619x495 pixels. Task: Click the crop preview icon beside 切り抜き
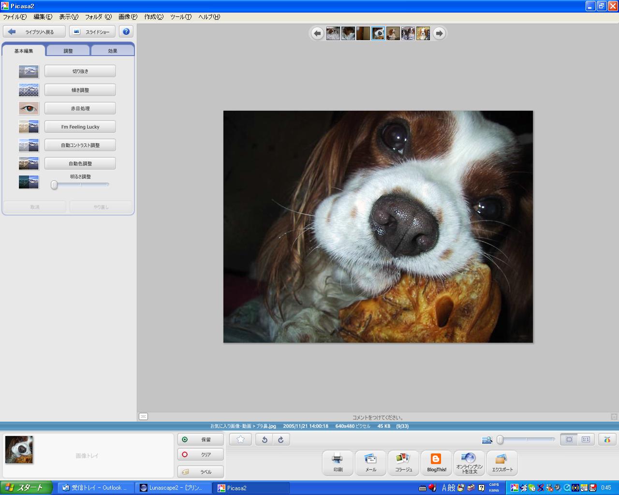pos(29,72)
